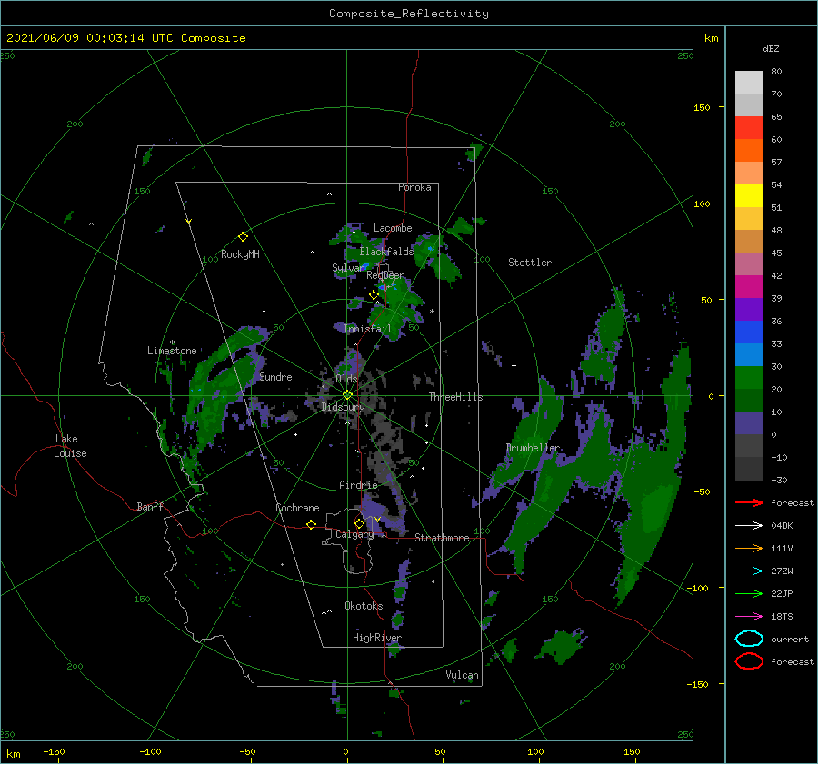This screenshot has width=818, height=764.
Task: Click the green 22JP arrow icon
Action: point(749,593)
